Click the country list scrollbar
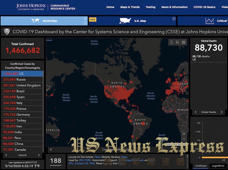This screenshot has height=170, width=228. (x=43, y=112)
